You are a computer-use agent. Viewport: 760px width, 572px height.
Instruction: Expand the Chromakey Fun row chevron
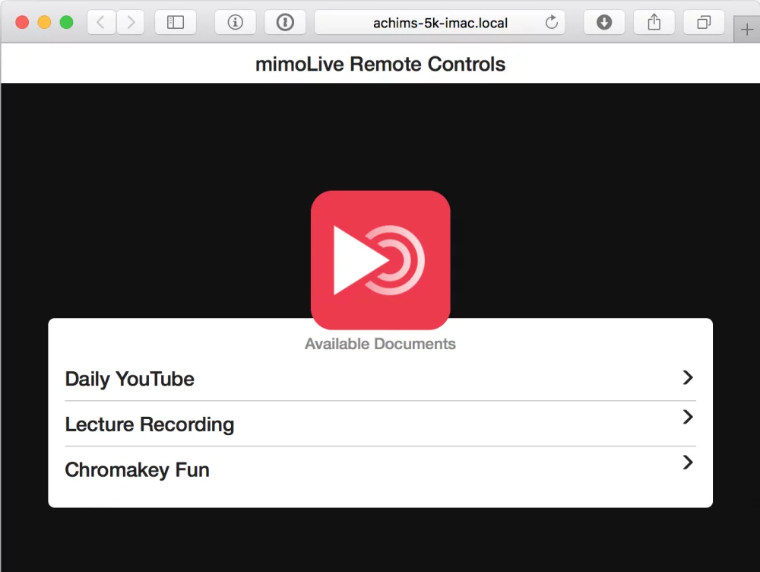(x=687, y=462)
